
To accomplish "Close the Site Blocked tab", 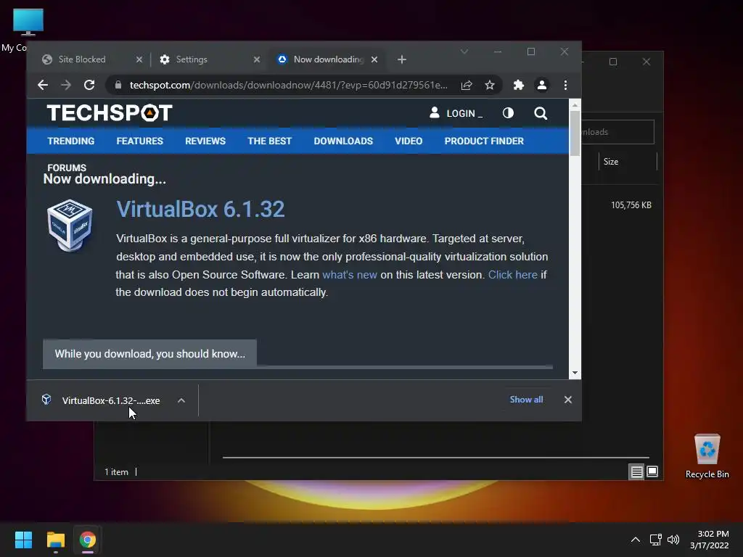I will 139,59.
